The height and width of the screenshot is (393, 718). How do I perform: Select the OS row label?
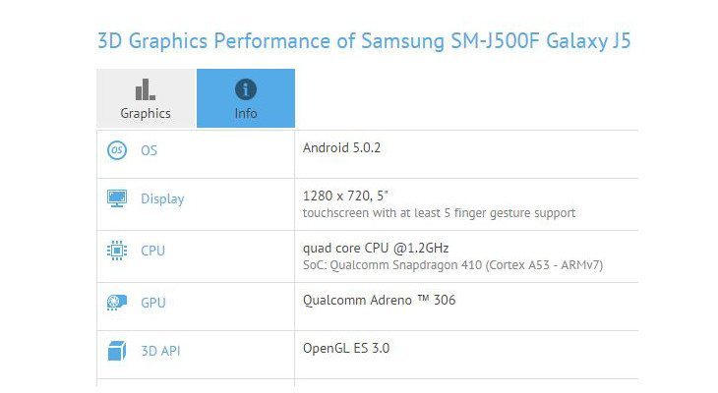149,150
